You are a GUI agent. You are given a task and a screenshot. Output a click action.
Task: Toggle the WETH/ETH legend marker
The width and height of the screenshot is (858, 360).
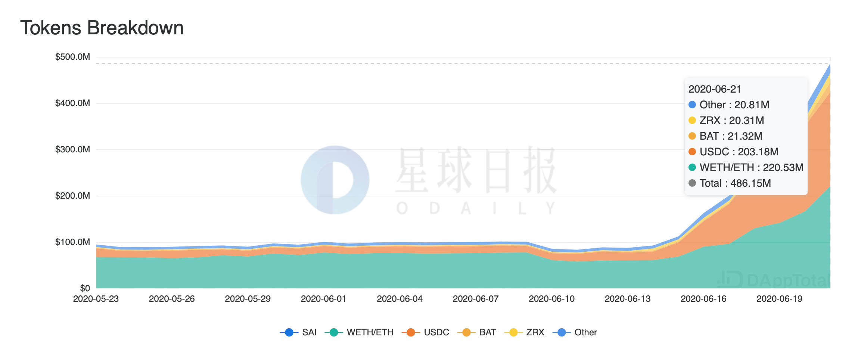pyautogui.click(x=334, y=332)
